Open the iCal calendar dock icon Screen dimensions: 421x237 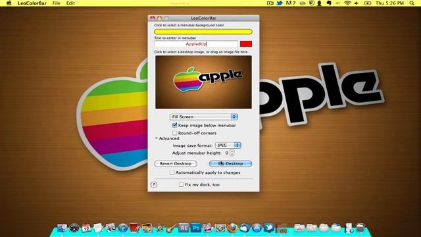point(86,228)
